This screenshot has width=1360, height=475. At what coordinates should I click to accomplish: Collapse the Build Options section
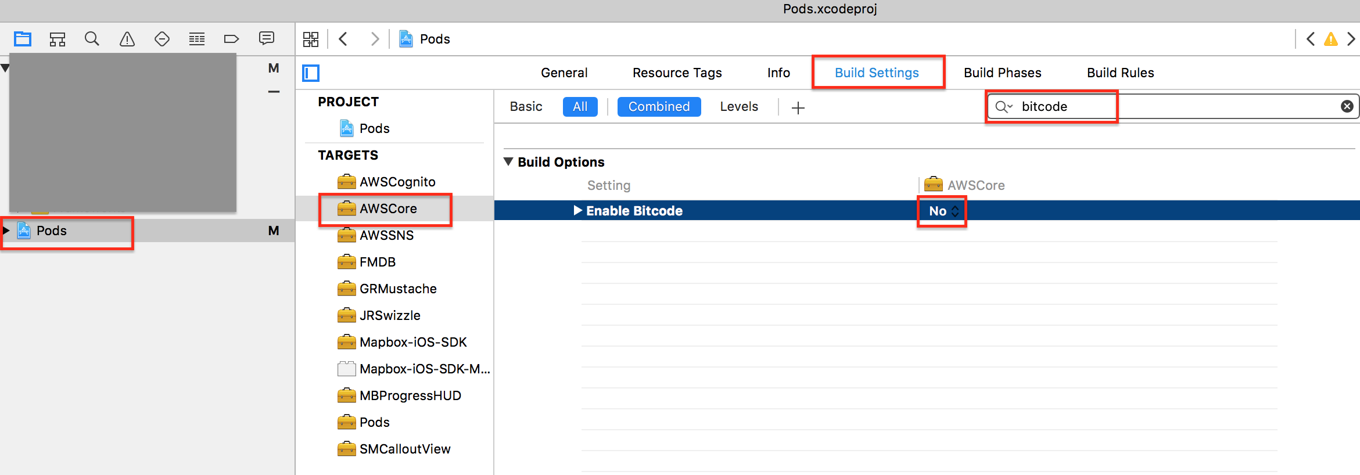(x=508, y=161)
